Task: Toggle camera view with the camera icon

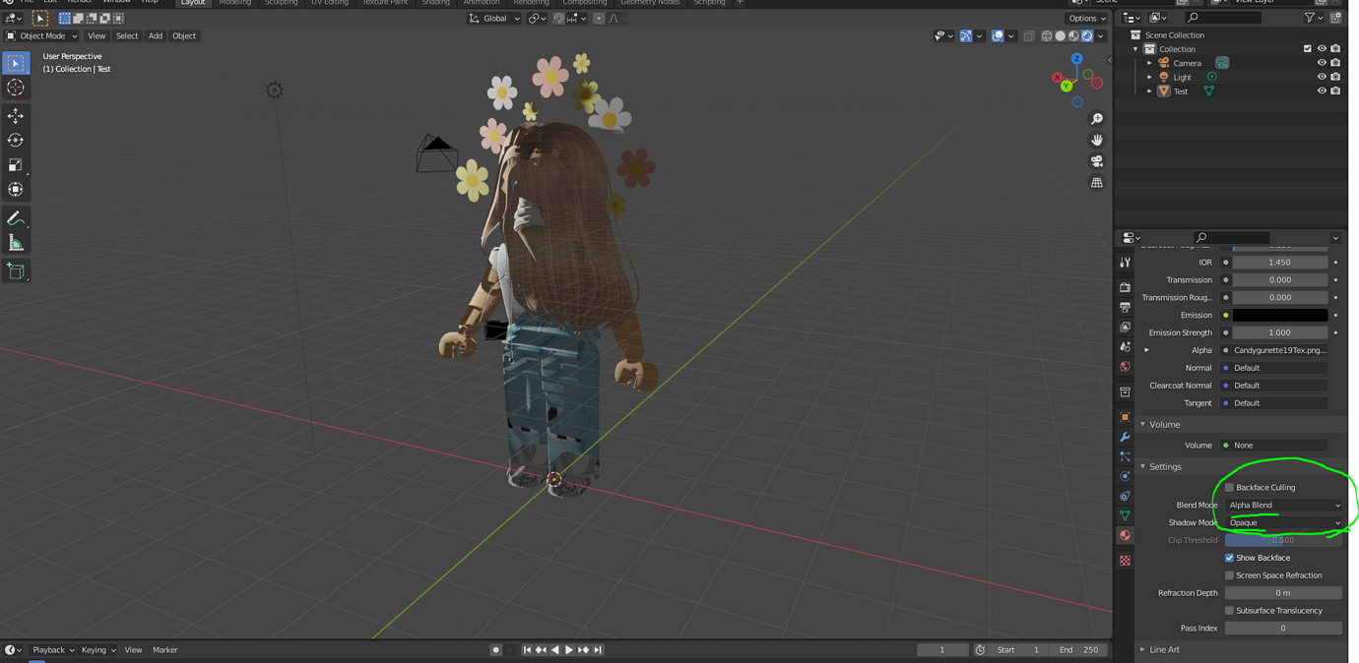Action: [x=1096, y=161]
